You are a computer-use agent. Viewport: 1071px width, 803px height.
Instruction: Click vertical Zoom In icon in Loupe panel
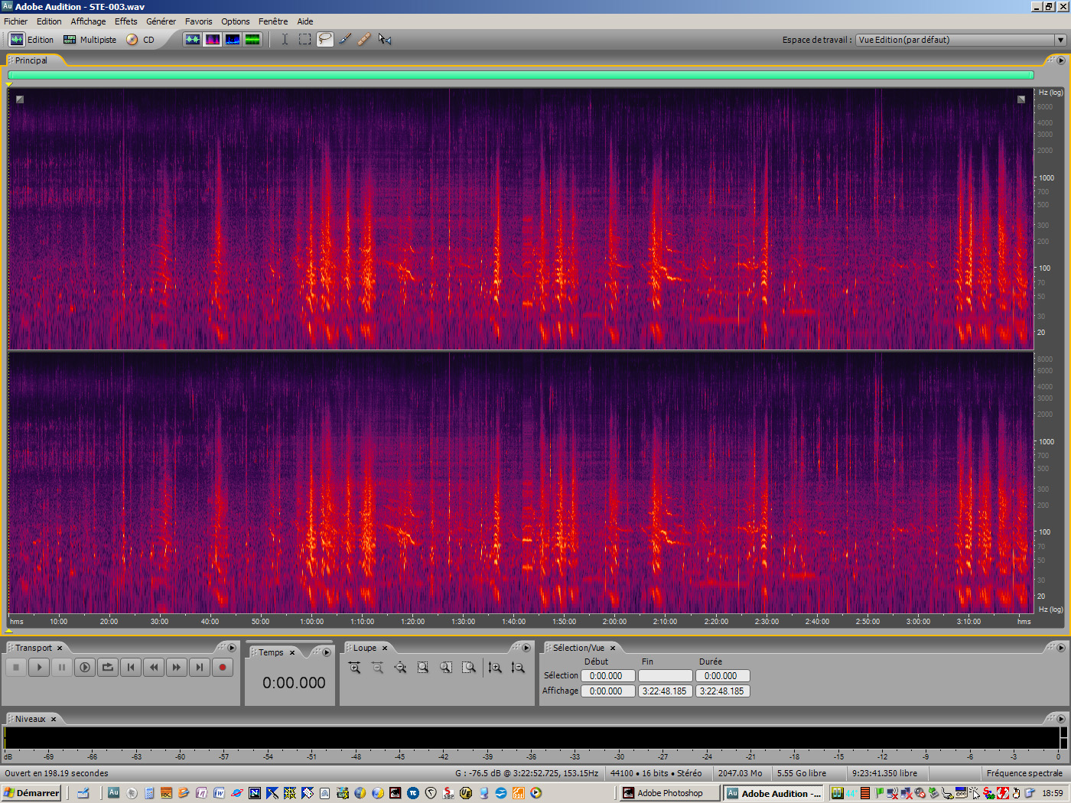point(495,667)
